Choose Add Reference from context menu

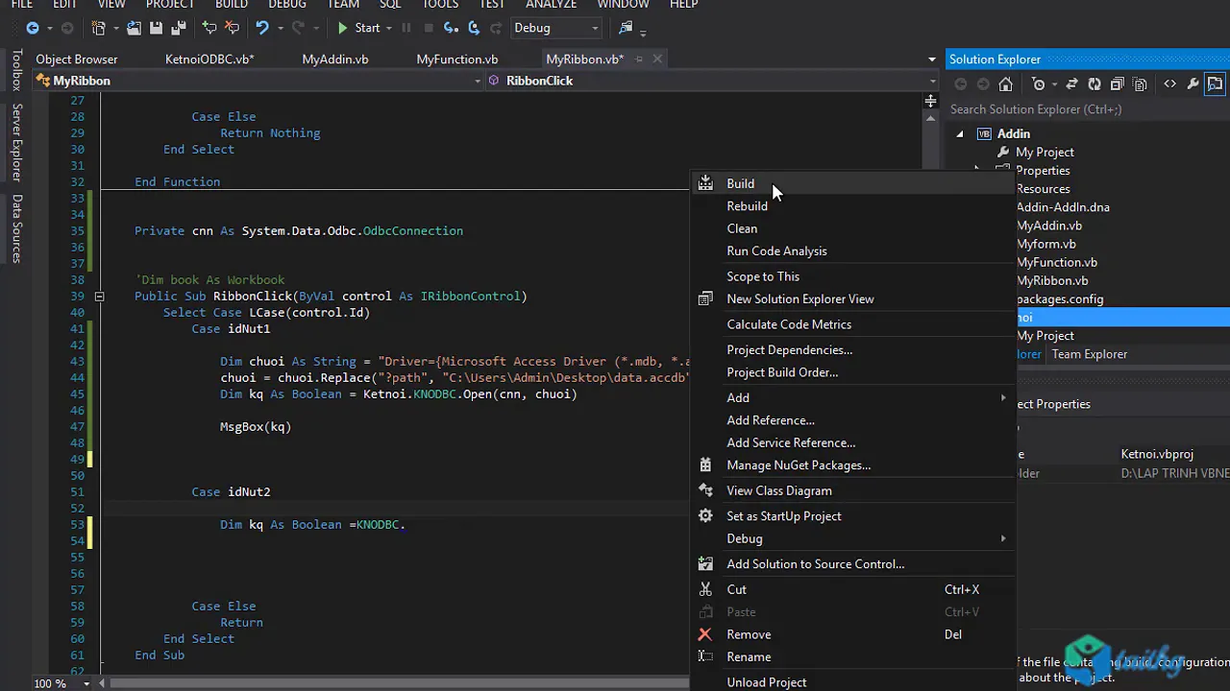[853, 420]
